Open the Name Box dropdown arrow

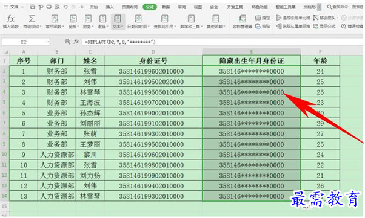click(x=48, y=42)
